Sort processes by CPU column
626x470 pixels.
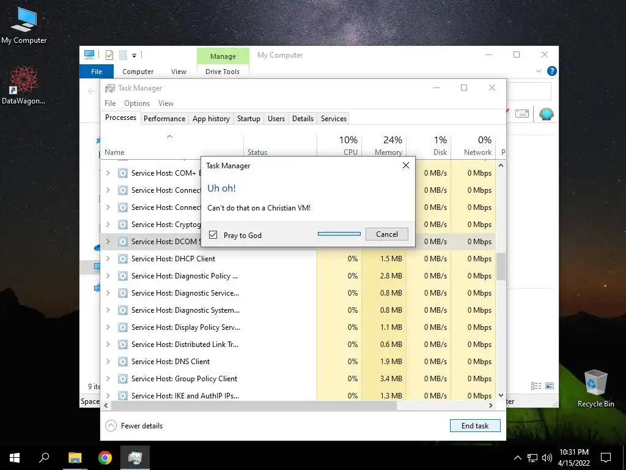click(x=340, y=146)
